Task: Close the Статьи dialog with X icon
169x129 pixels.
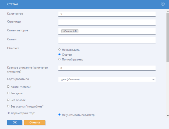Action: (163, 4)
